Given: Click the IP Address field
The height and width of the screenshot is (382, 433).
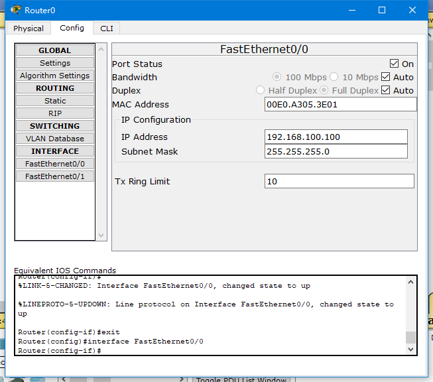Looking at the screenshot, I should coord(336,137).
